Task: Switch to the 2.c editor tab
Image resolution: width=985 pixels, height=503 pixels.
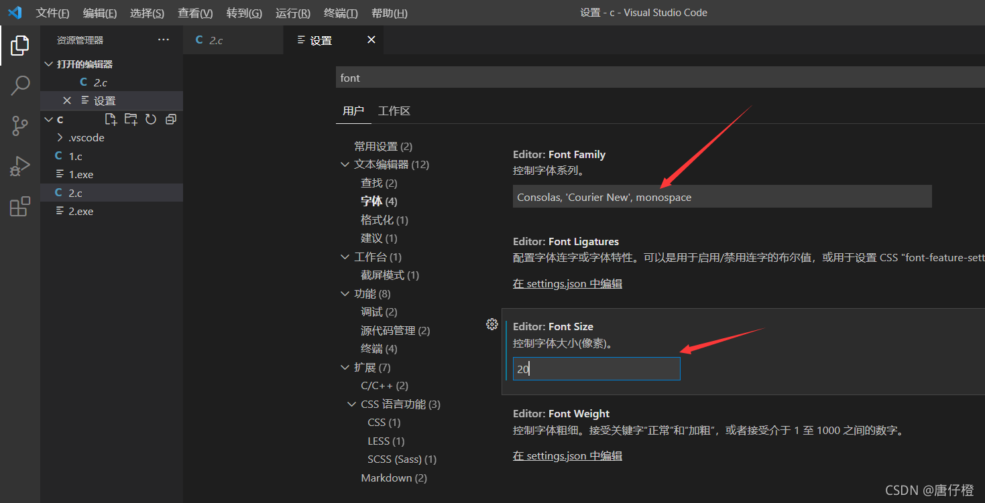Action: [x=233, y=40]
